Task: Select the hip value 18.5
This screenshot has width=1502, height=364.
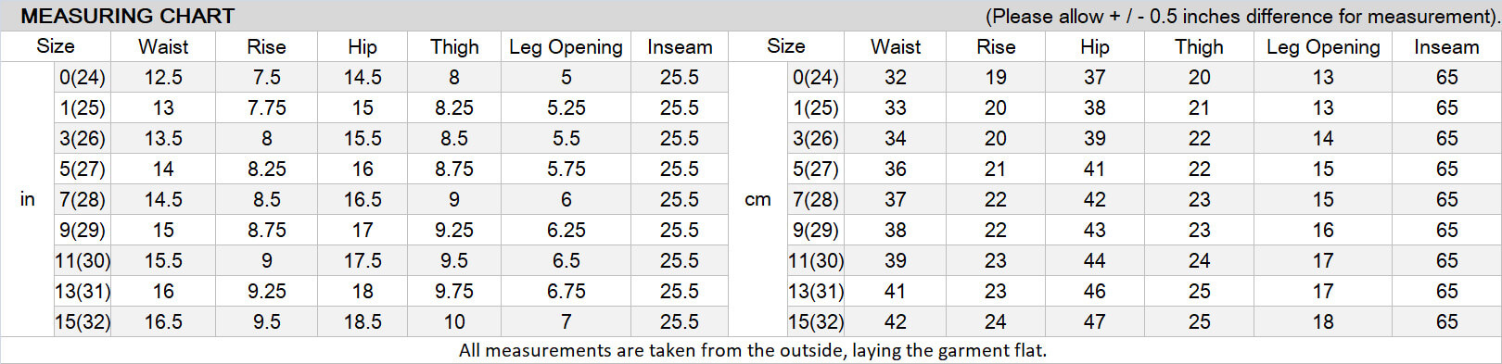Action: (x=363, y=321)
